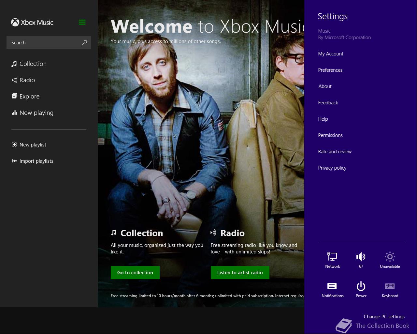Click the New playlist plus icon

point(14,144)
